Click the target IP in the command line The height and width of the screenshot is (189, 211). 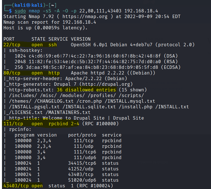[141, 11]
